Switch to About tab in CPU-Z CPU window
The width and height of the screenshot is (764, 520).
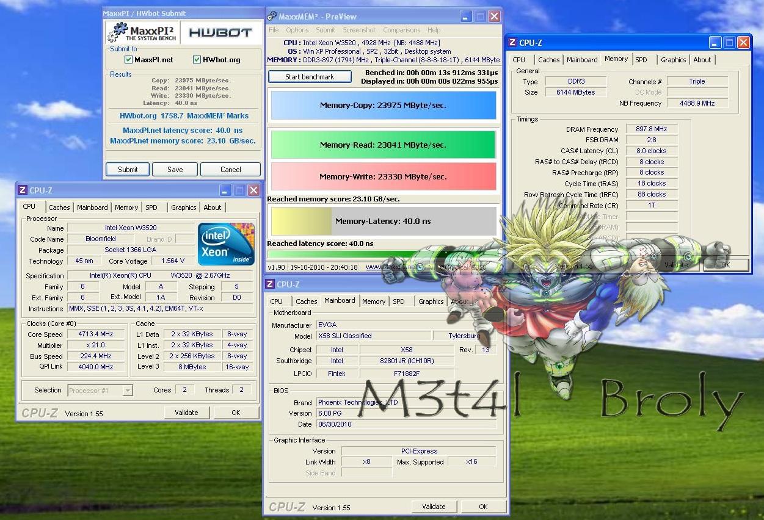[x=213, y=208]
